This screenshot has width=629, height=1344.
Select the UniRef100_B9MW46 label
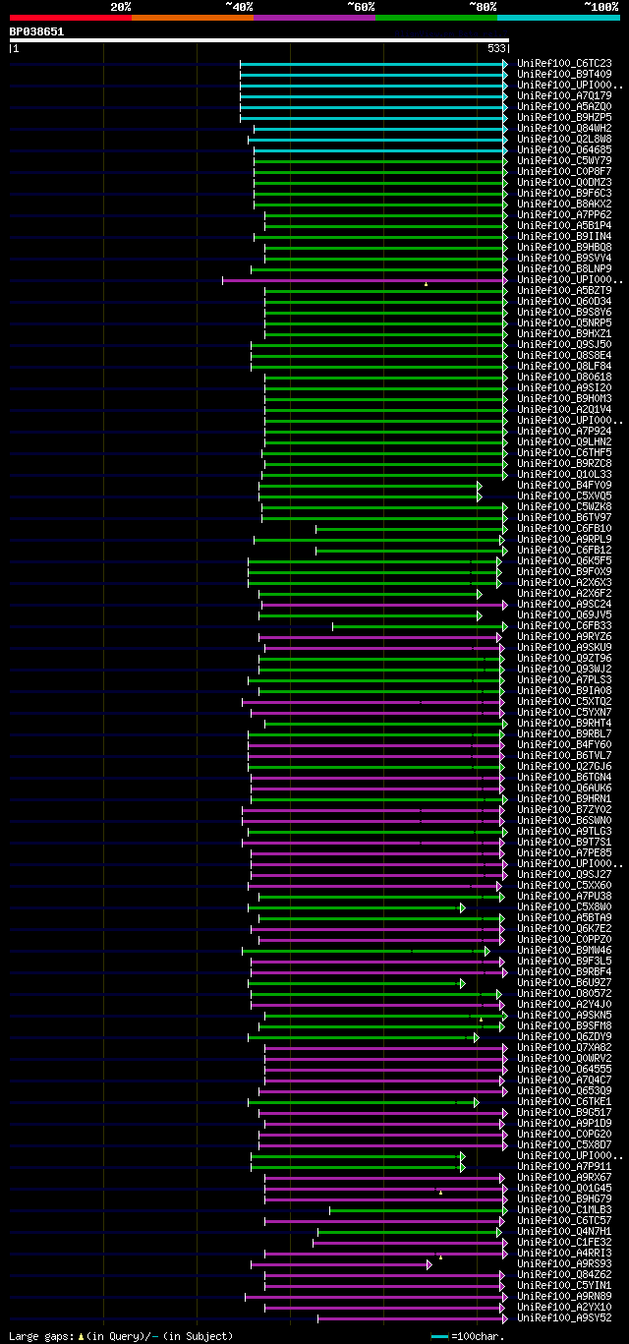564,951
